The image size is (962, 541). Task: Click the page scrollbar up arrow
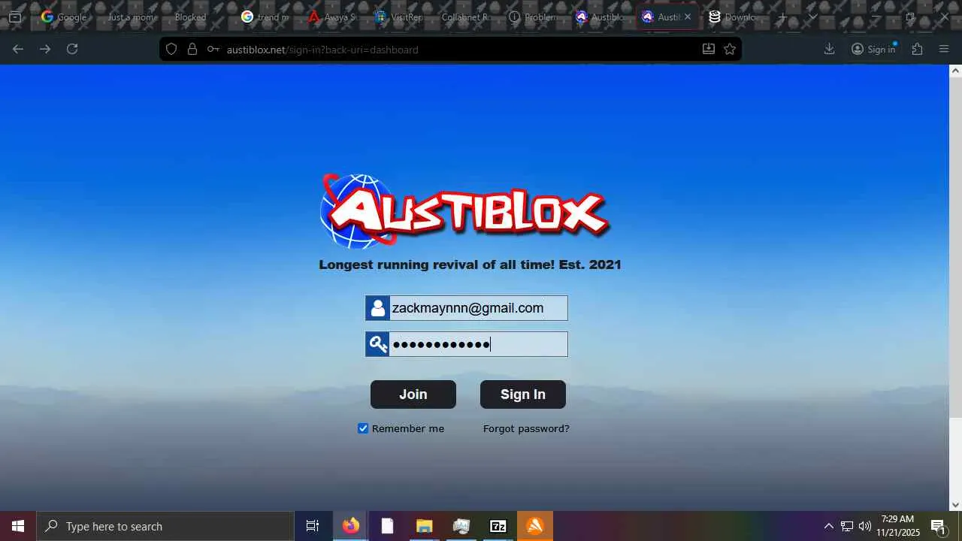point(955,71)
